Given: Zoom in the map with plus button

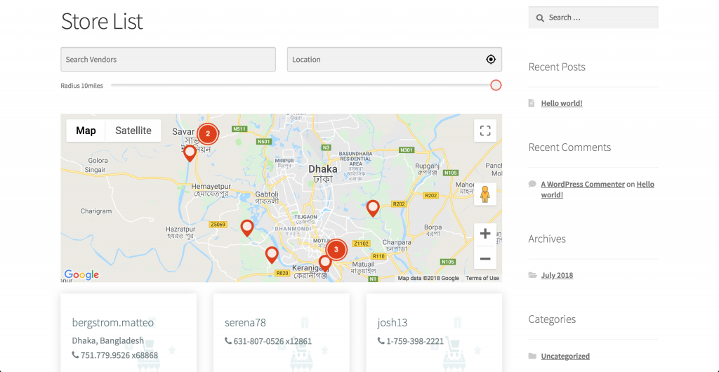Looking at the screenshot, I should tap(485, 234).
